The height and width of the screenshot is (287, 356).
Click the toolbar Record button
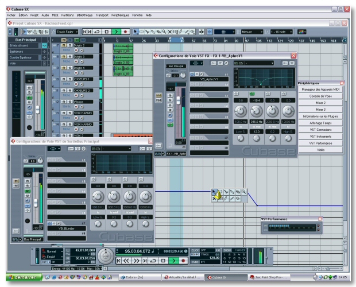click(125, 32)
